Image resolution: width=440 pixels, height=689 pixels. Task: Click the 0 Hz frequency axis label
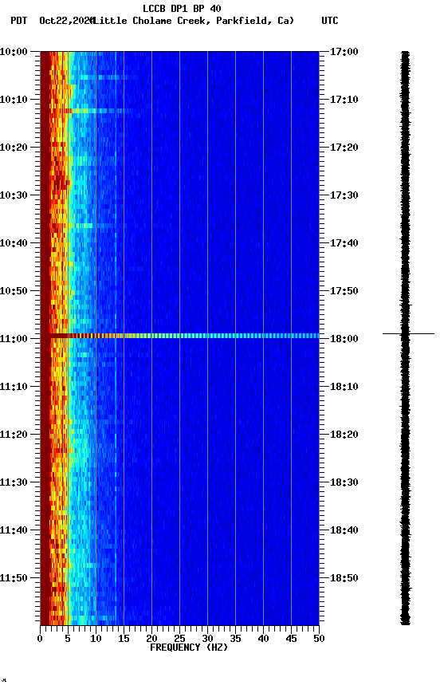click(40, 639)
